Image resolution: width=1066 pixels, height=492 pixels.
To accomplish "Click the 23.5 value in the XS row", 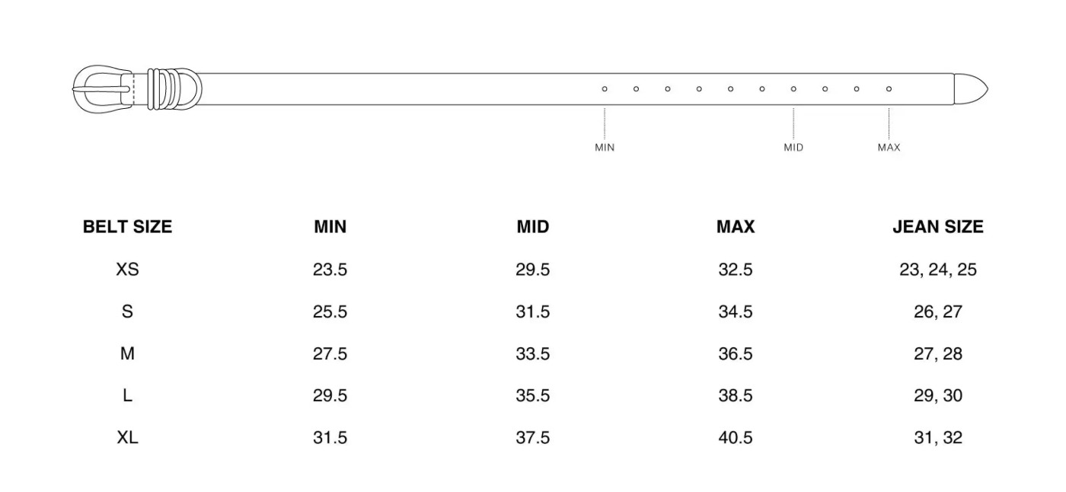I will coord(330,270).
